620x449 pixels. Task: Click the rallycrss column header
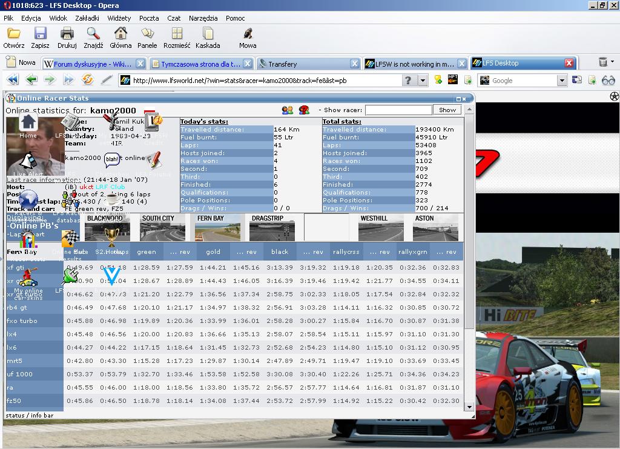click(x=346, y=251)
